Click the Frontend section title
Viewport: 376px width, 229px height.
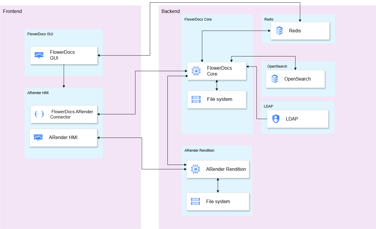pyautogui.click(x=12, y=11)
